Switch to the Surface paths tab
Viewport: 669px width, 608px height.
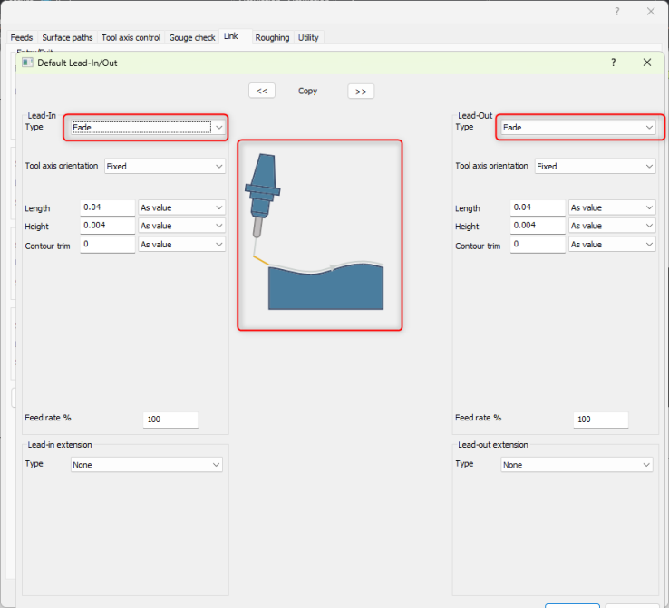[x=67, y=37]
